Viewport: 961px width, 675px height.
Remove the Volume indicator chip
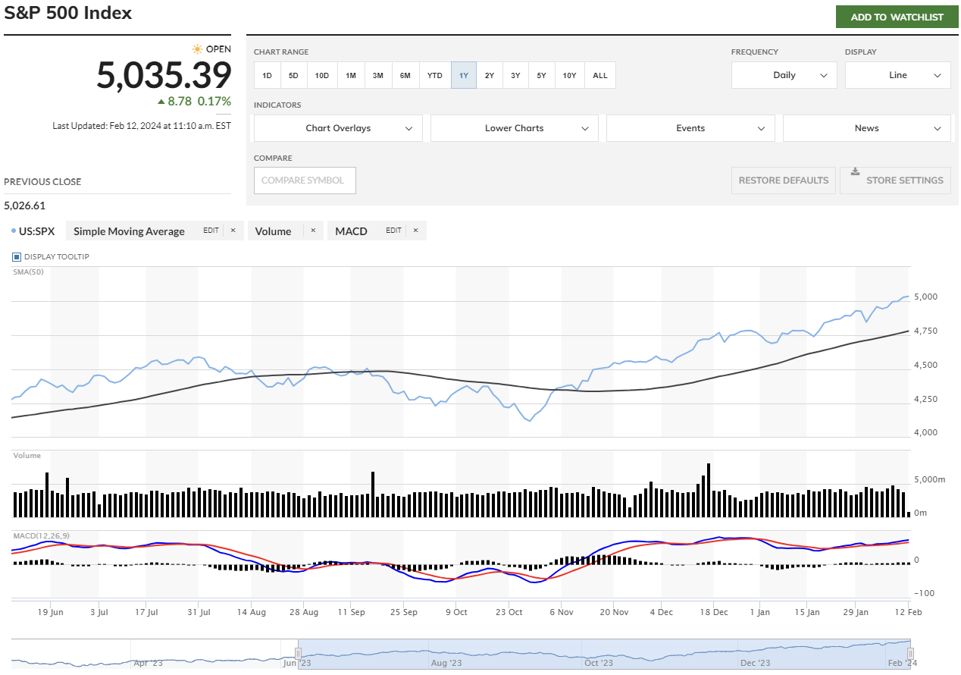point(312,231)
